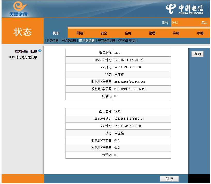Click the 收包数/字节数 label in the LAN1 table
The width and height of the screenshot is (211, 184).
pos(101,82)
